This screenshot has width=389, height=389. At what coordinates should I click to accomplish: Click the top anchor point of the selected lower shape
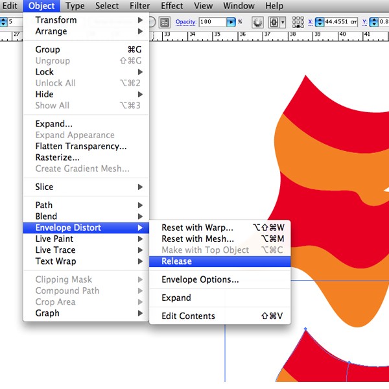[x=305, y=329]
